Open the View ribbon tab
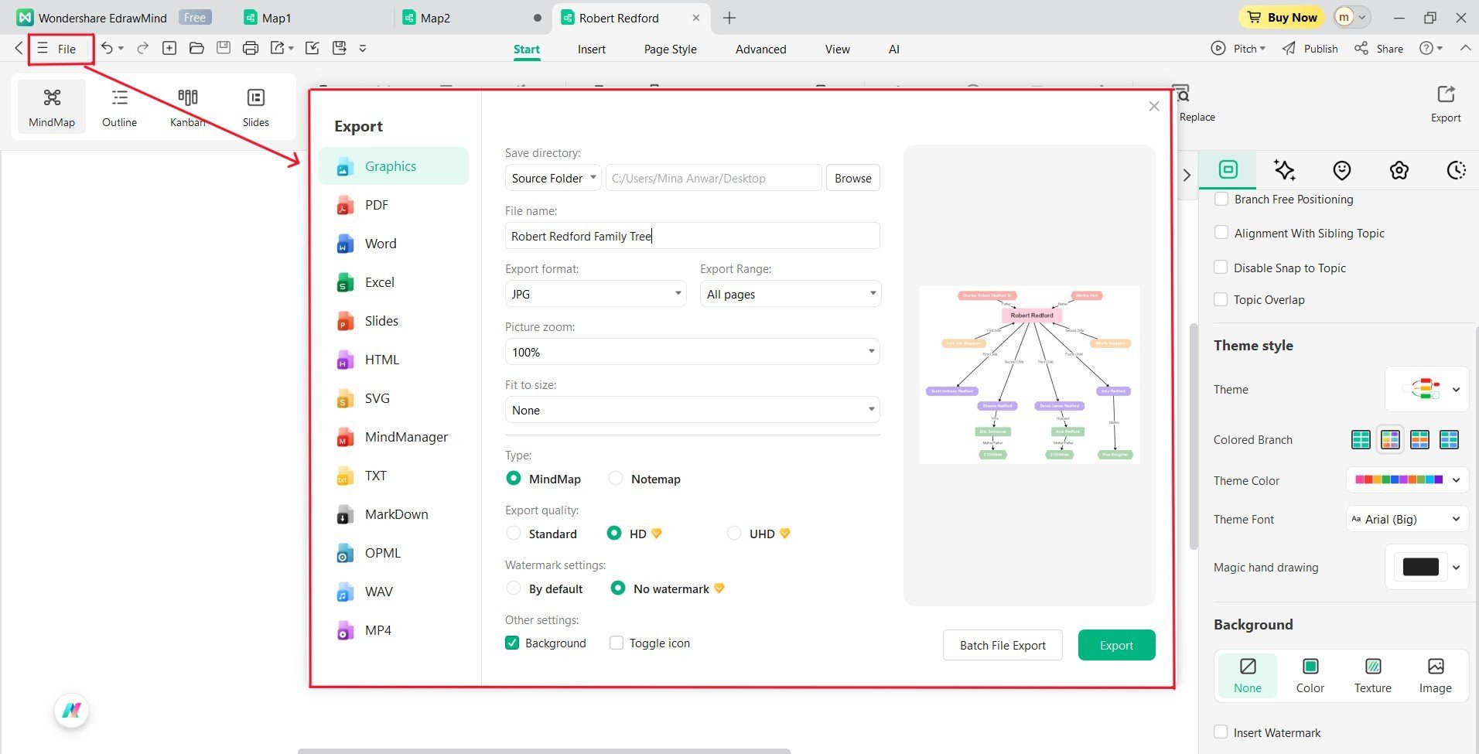1479x754 pixels. click(838, 49)
